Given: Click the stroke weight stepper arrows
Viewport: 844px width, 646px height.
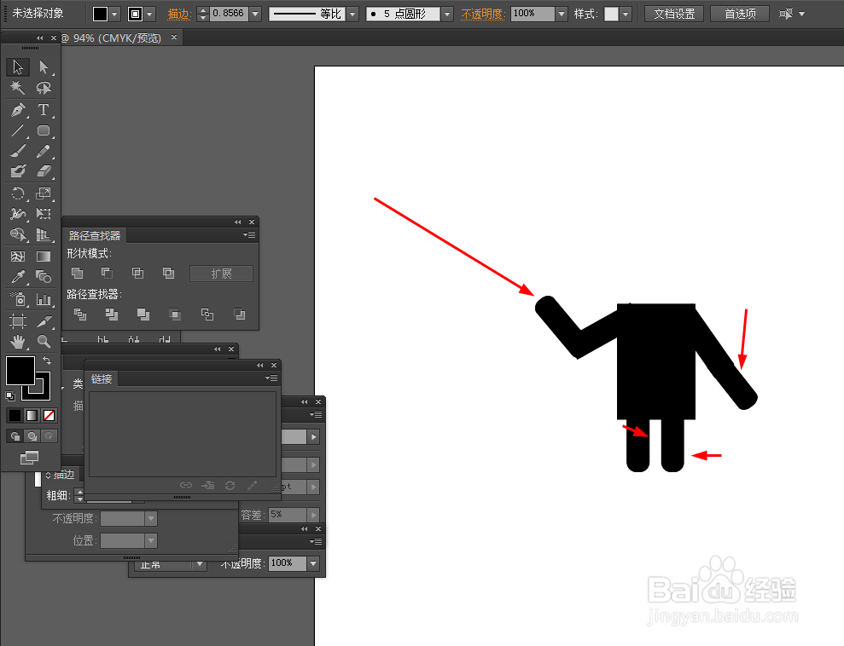Looking at the screenshot, I should tap(203, 14).
